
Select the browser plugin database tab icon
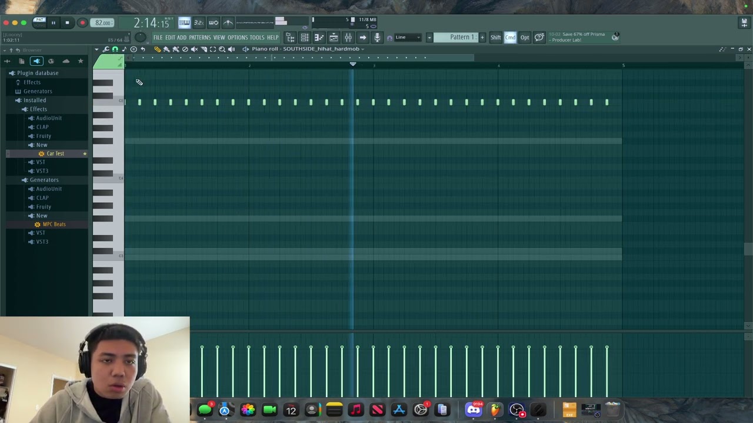36,61
